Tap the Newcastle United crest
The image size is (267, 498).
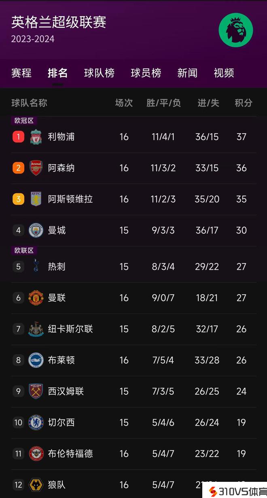click(36, 329)
